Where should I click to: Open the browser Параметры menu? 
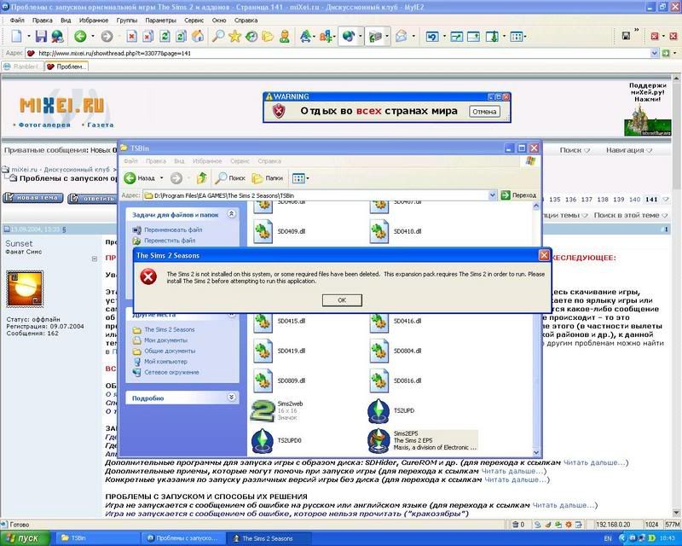pos(160,20)
